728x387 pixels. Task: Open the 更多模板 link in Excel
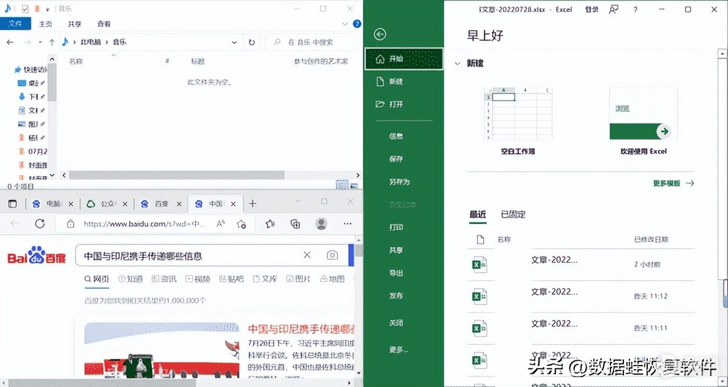click(674, 183)
